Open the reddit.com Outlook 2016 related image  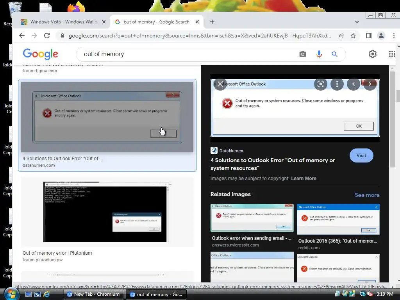tap(338, 219)
